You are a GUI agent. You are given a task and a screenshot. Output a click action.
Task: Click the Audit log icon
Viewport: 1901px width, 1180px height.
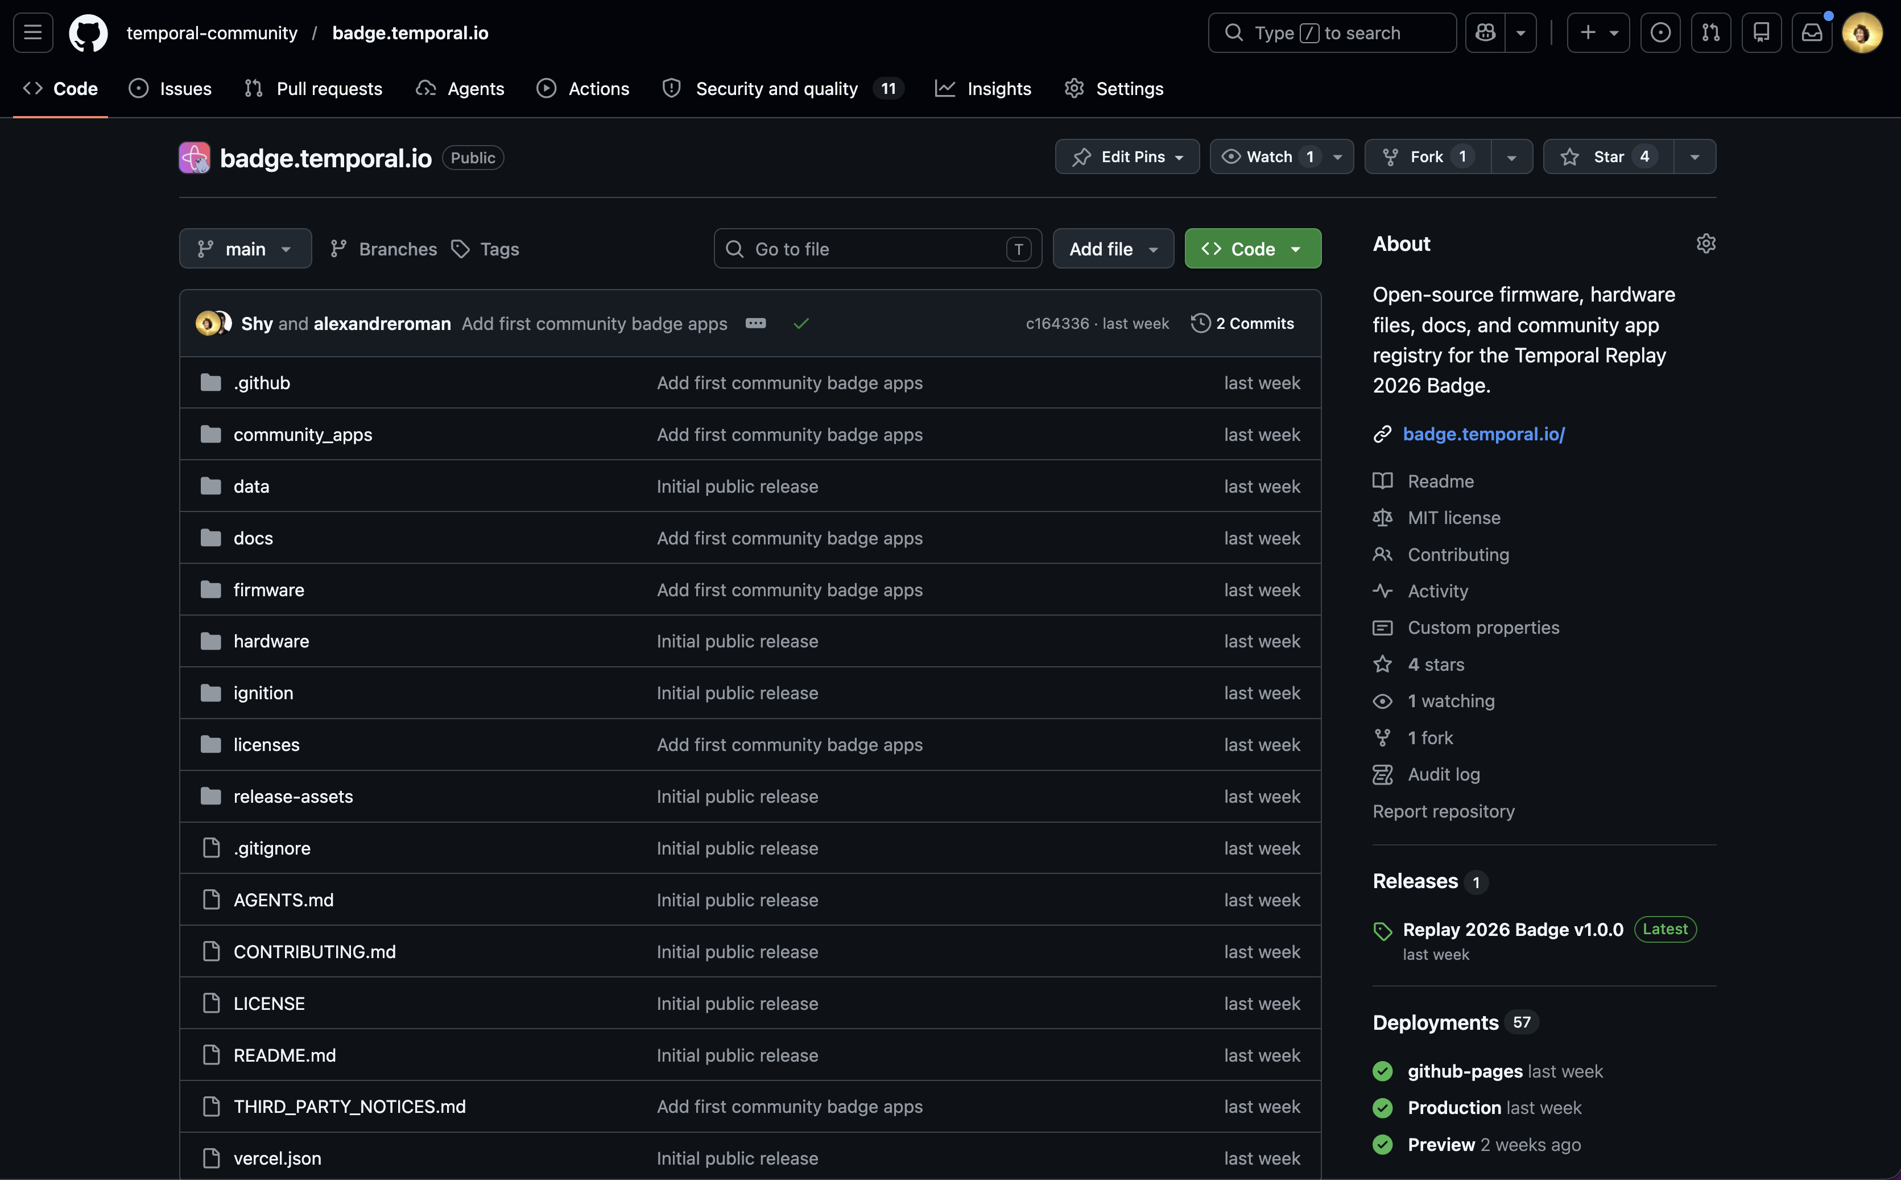pos(1382,774)
